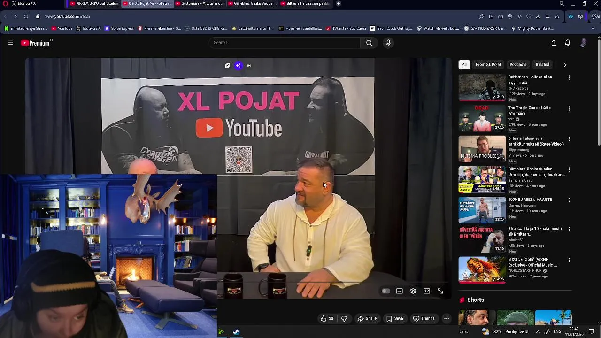
Task: Reload the page in the browser
Action: 26,16
